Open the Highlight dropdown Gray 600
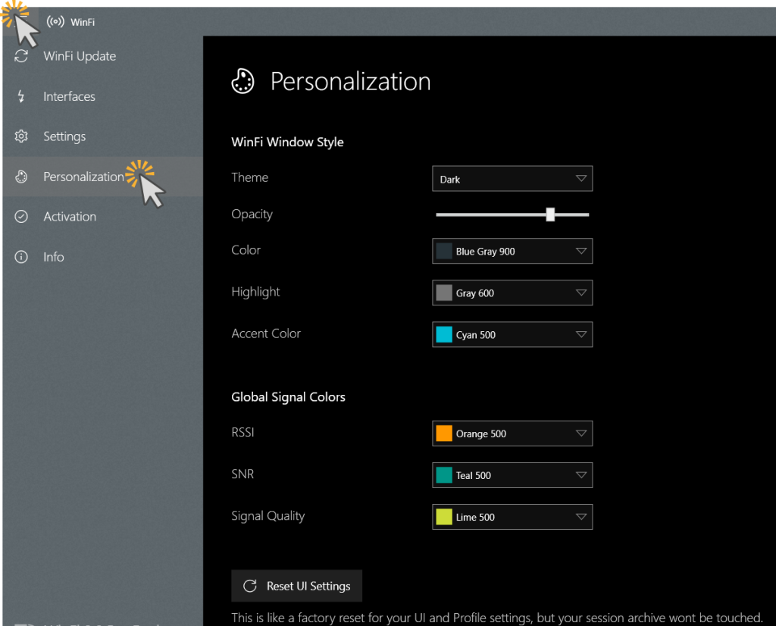Viewport: 776px width, 626px height. 512,293
